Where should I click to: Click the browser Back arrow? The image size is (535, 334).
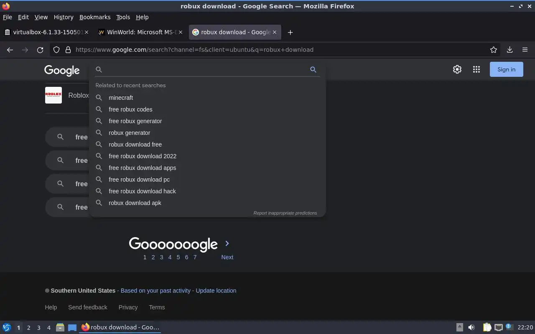(x=10, y=50)
